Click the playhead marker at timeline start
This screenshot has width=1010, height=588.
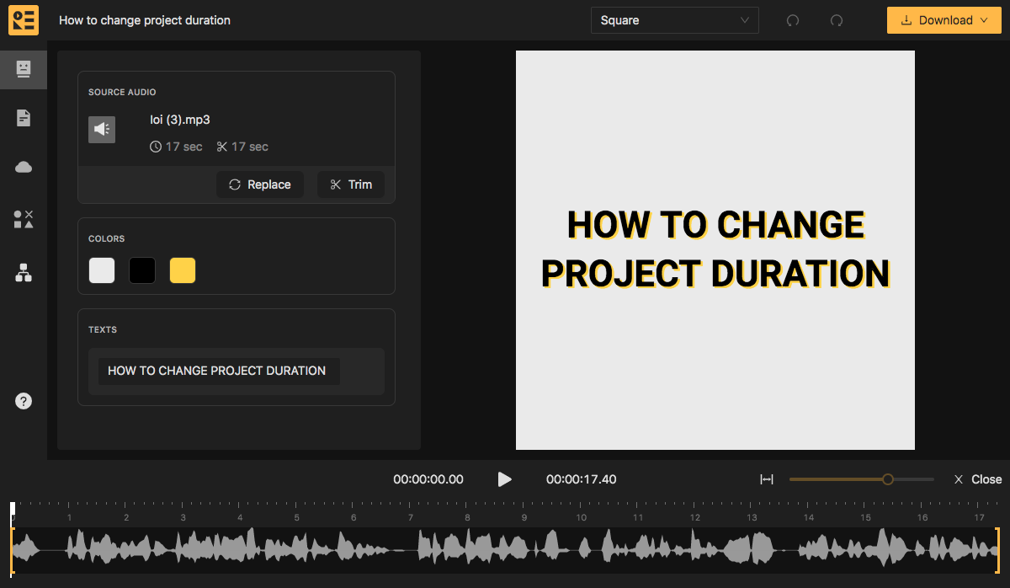13,509
